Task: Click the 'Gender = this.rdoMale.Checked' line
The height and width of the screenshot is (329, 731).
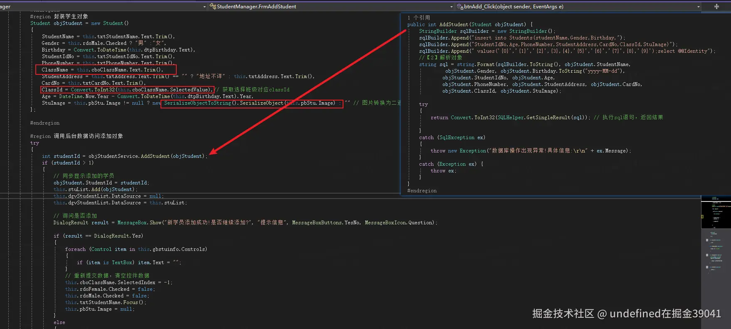Action: point(104,43)
